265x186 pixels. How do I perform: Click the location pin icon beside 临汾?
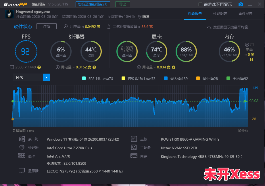coord(140,17)
